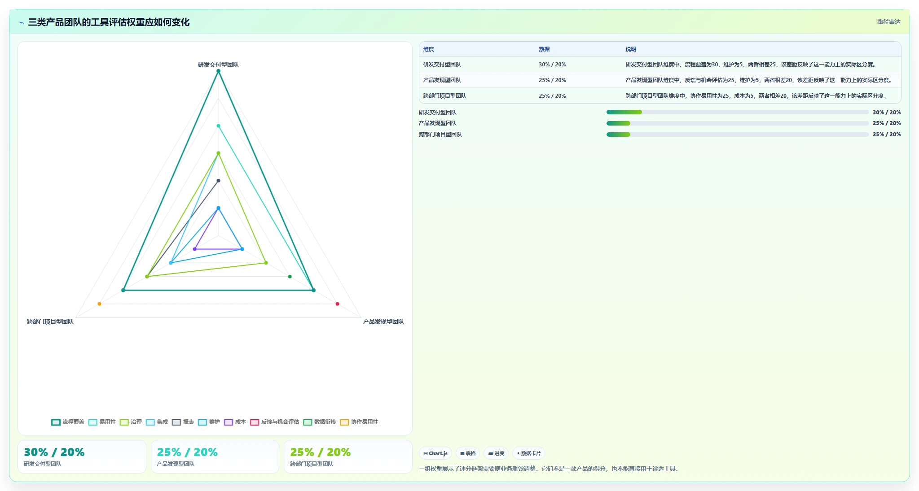Image resolution: width=919 pixels, height=491 pixels.
Task: Click the description mentioning 协作易用性为25
Action: [756, 96]
